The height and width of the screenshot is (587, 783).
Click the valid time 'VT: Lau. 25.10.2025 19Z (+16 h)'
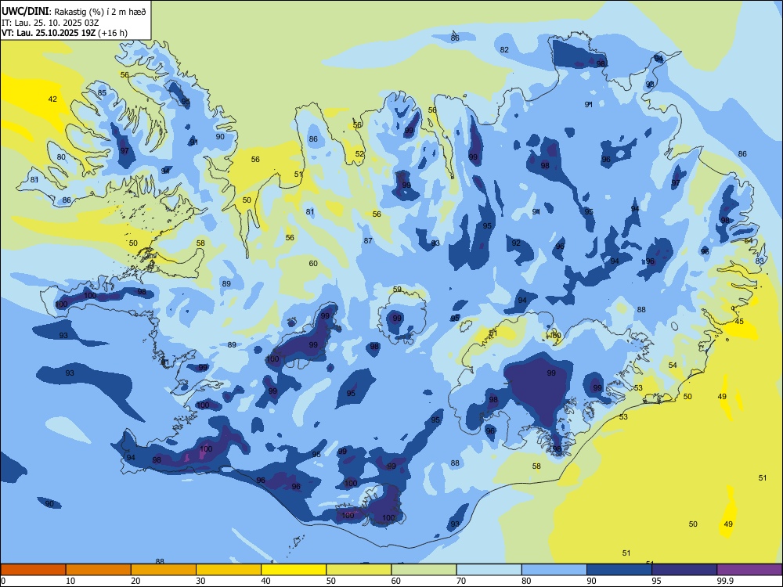click(64, 33)
